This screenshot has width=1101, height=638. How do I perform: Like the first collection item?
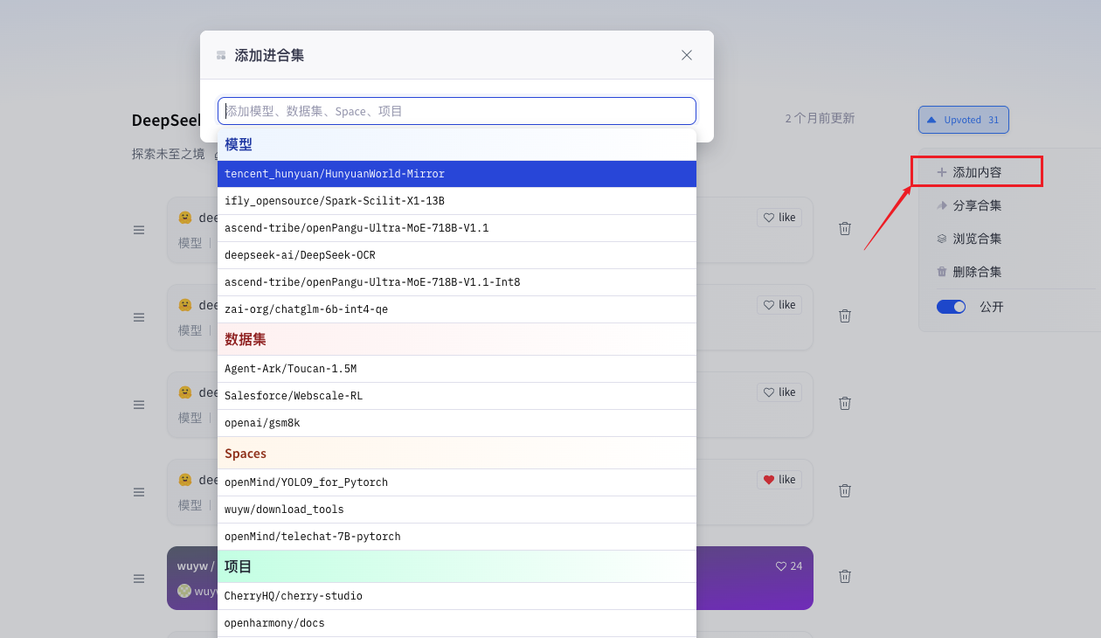coord(779,218)
